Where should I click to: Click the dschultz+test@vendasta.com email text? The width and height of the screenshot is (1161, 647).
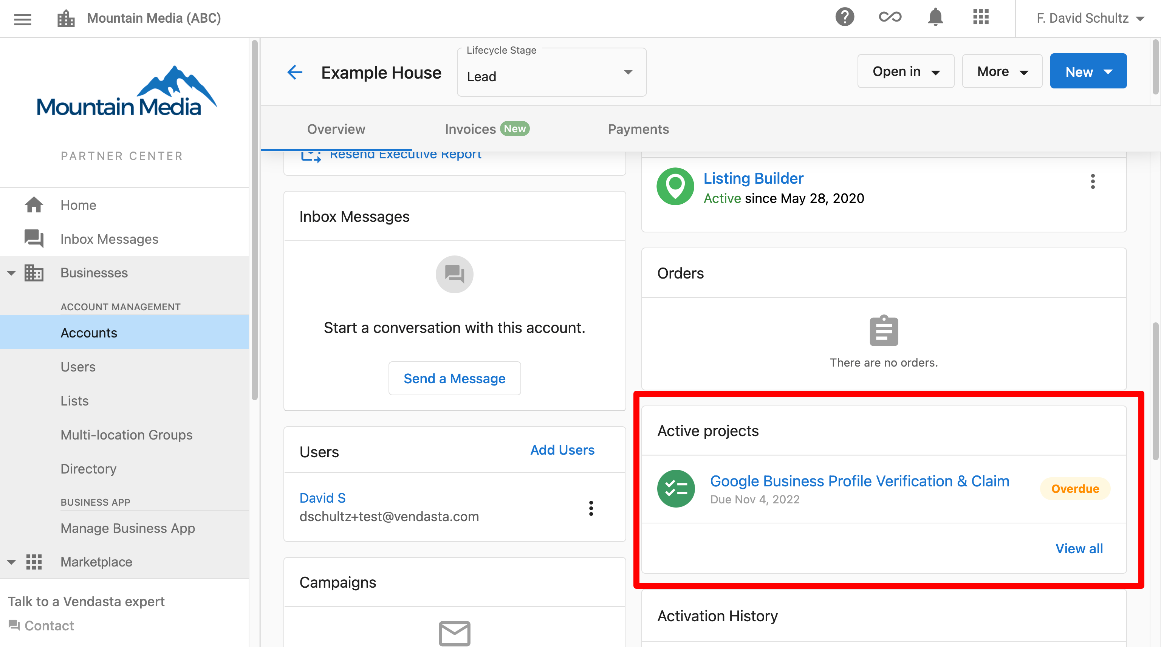click(x=389, y=516)
